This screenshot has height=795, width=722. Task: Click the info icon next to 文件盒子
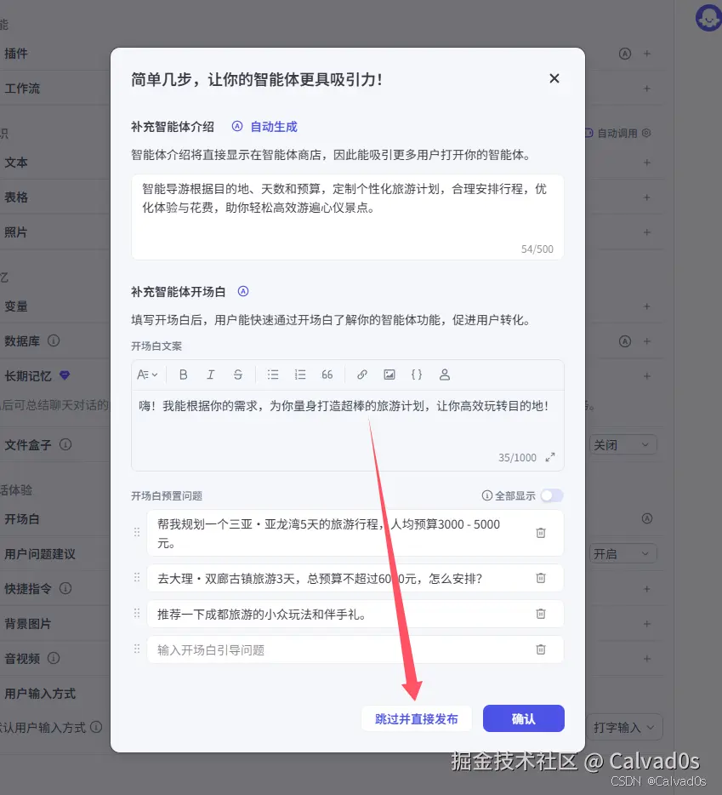click(x=65, y=444)
